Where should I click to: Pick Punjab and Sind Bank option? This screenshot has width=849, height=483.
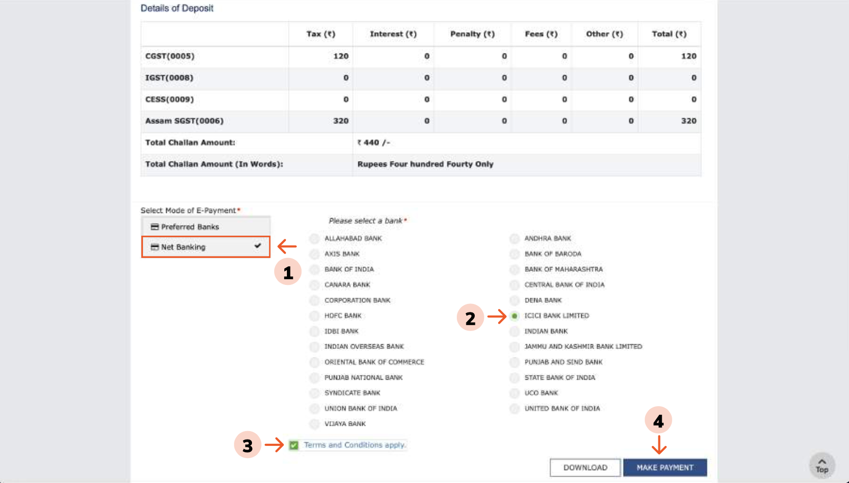[x=514, y=362]
